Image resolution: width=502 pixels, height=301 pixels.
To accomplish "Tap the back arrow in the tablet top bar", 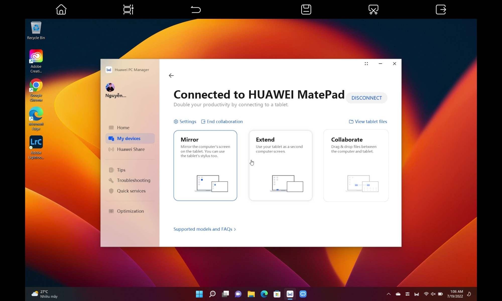I will (x=196, y=10).
